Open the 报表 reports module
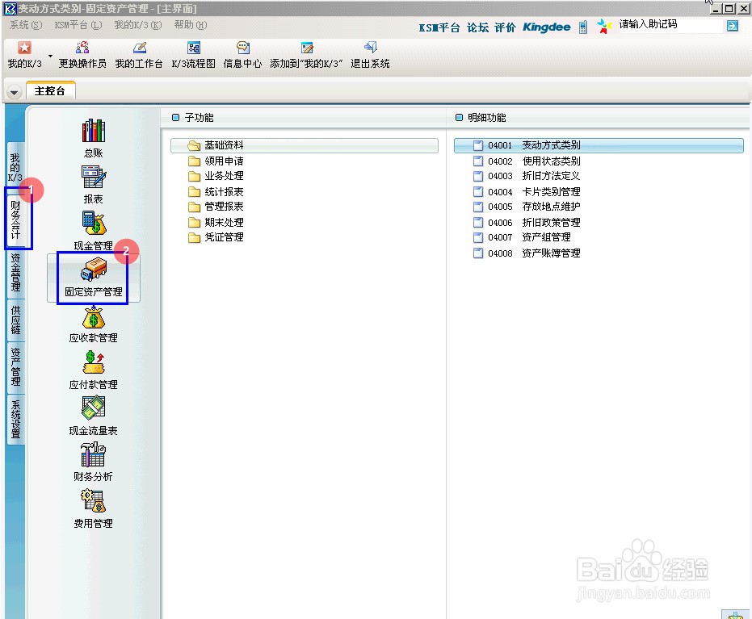This screenshot has height=619, width=752. point(94,185)
